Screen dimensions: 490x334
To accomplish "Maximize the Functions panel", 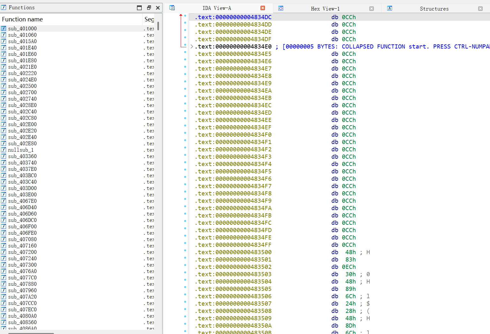I will [x=139, y=8].
